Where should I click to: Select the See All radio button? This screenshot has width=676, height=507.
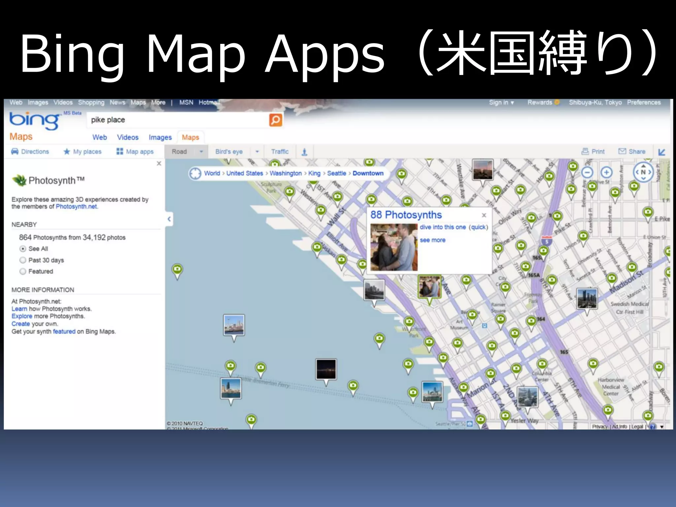tap(23, 249)
